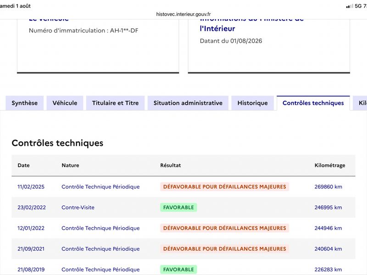Click the Nature column header
The width and height of the screenshot is (367, 275).
click(x=71, y=165)
